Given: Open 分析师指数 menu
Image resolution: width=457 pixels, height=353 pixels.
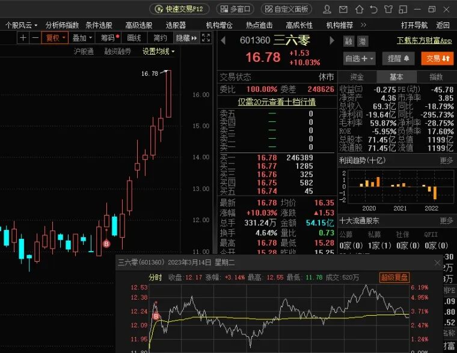Looking at the screenshot, I should 62,25.
